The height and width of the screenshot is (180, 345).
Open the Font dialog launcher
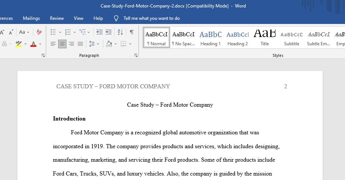click(43, 55)
